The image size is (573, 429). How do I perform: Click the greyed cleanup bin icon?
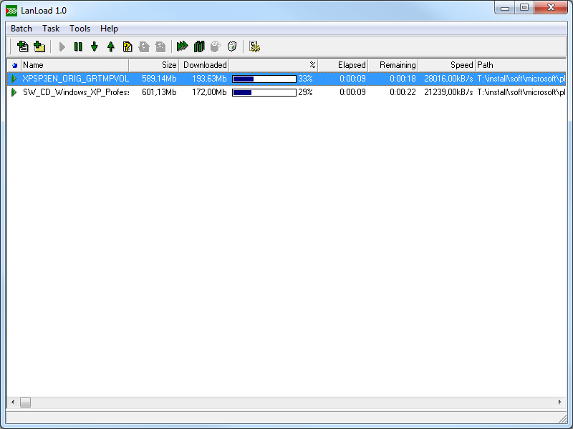pyautogui.click(x=216, y=46)
